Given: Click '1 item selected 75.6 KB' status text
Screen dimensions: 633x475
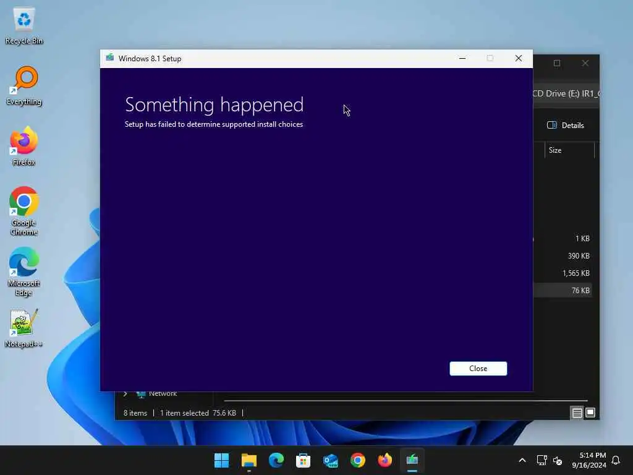Looking at the screenshot, I should (198, 413).
